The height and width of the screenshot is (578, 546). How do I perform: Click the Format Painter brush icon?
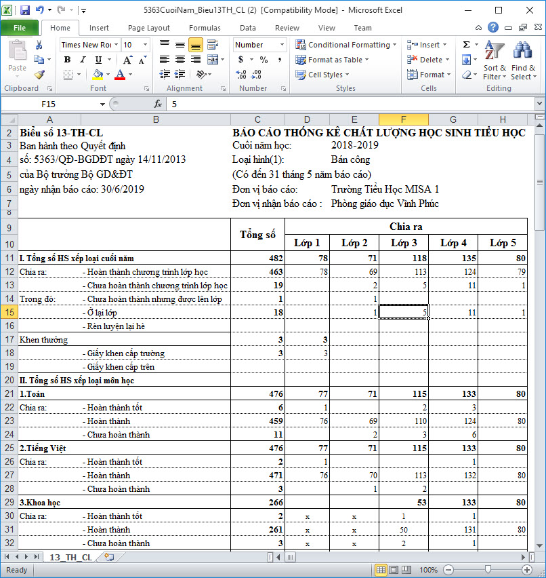(x=39, y=75)
